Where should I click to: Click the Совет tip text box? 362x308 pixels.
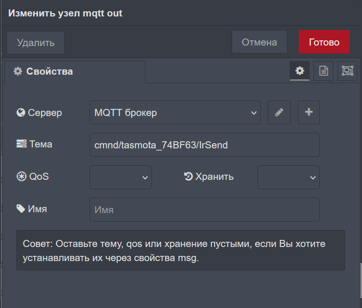(181, 250)
